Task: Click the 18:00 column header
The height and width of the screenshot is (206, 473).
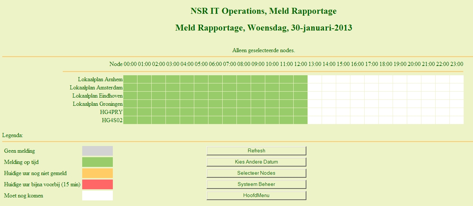Action: point(386,64)
